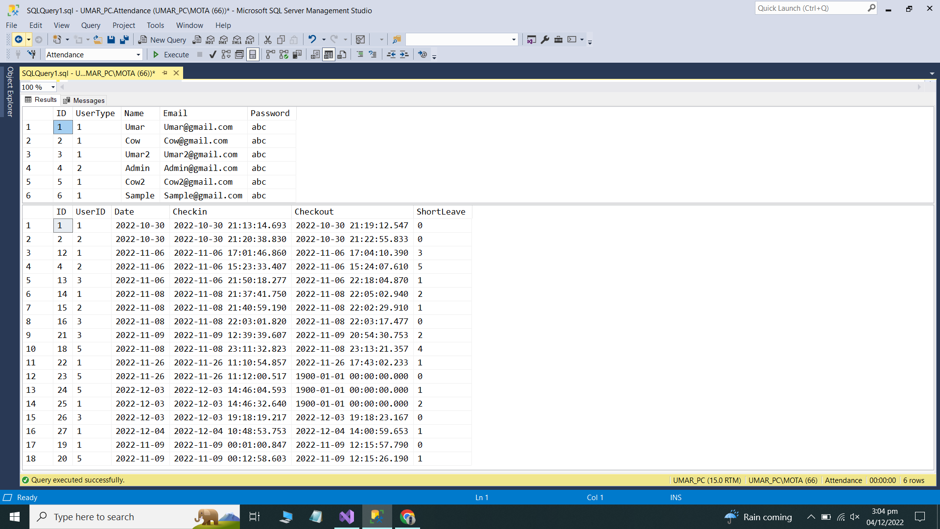Image resolution: width=940 pixels, height=529 pixels.
Task: Expand the Undo history dropdown arrow
Action: tap(323, 40)
